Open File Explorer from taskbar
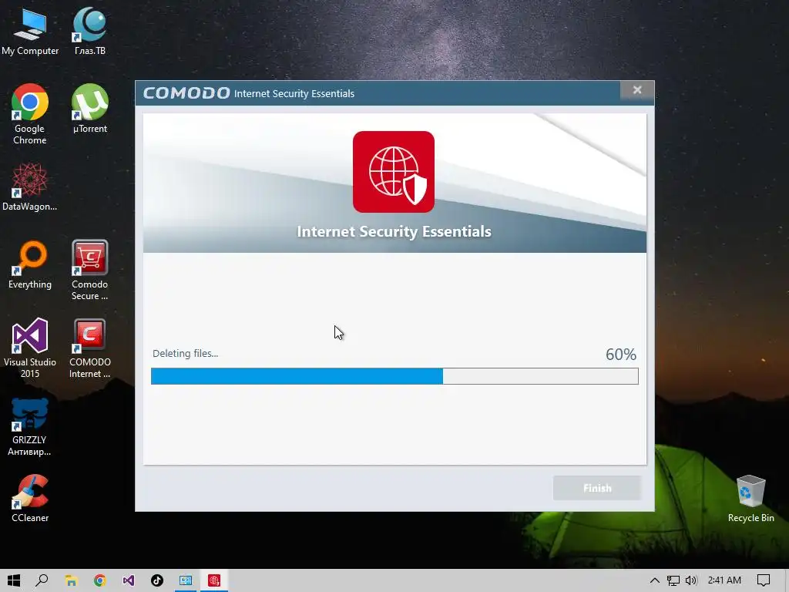 pyautogui.click(x=71, y=580)
